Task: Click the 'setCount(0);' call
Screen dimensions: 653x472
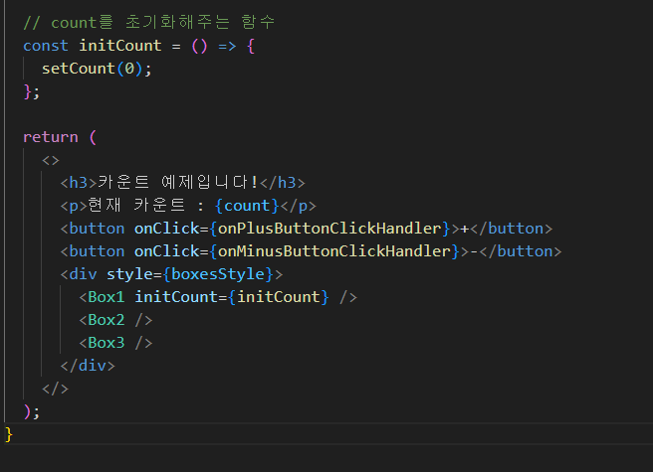Action: coord(97,69)
